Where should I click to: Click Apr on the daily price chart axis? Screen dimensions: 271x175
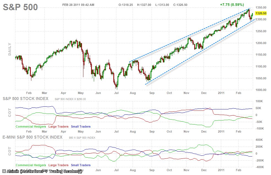[64, 93]
